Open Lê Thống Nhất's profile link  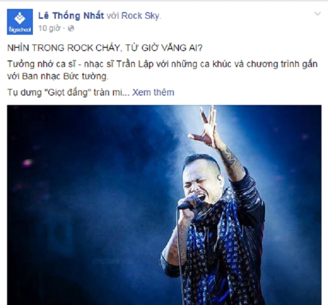click(x=71, y=16)
